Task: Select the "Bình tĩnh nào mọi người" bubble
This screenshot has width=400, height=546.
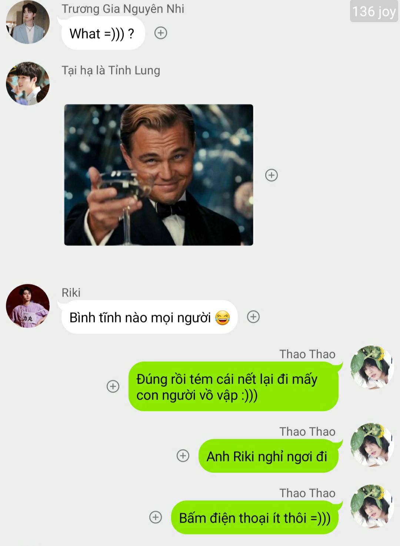Action: point(149,317)
